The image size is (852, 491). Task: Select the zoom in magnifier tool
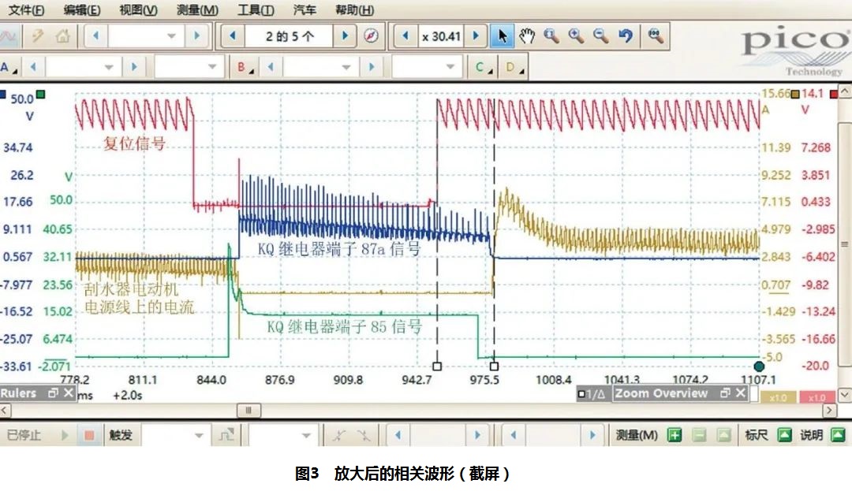tap(577, 36)
